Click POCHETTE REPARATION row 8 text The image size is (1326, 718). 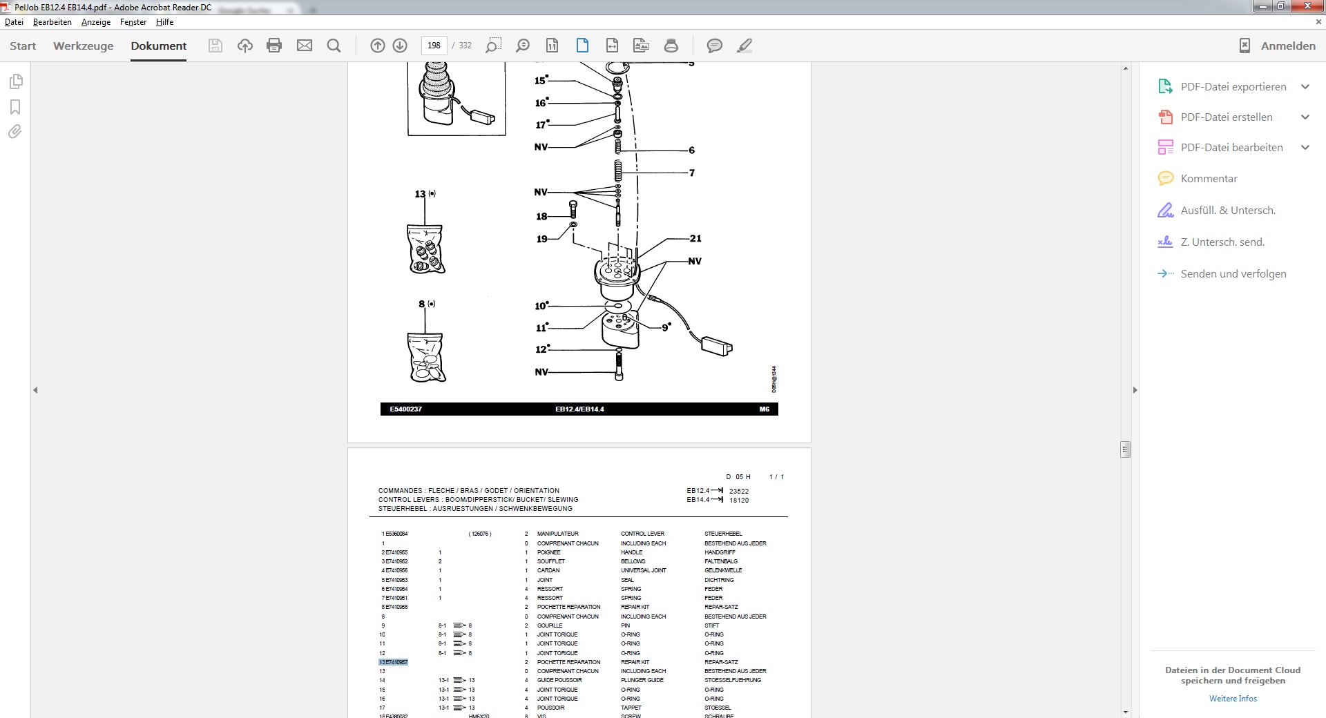(x=568, y=607)
